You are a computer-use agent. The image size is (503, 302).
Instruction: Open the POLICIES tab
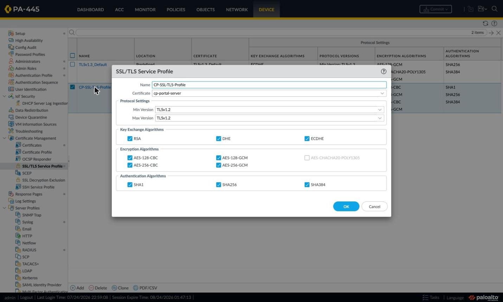[176, 9]
